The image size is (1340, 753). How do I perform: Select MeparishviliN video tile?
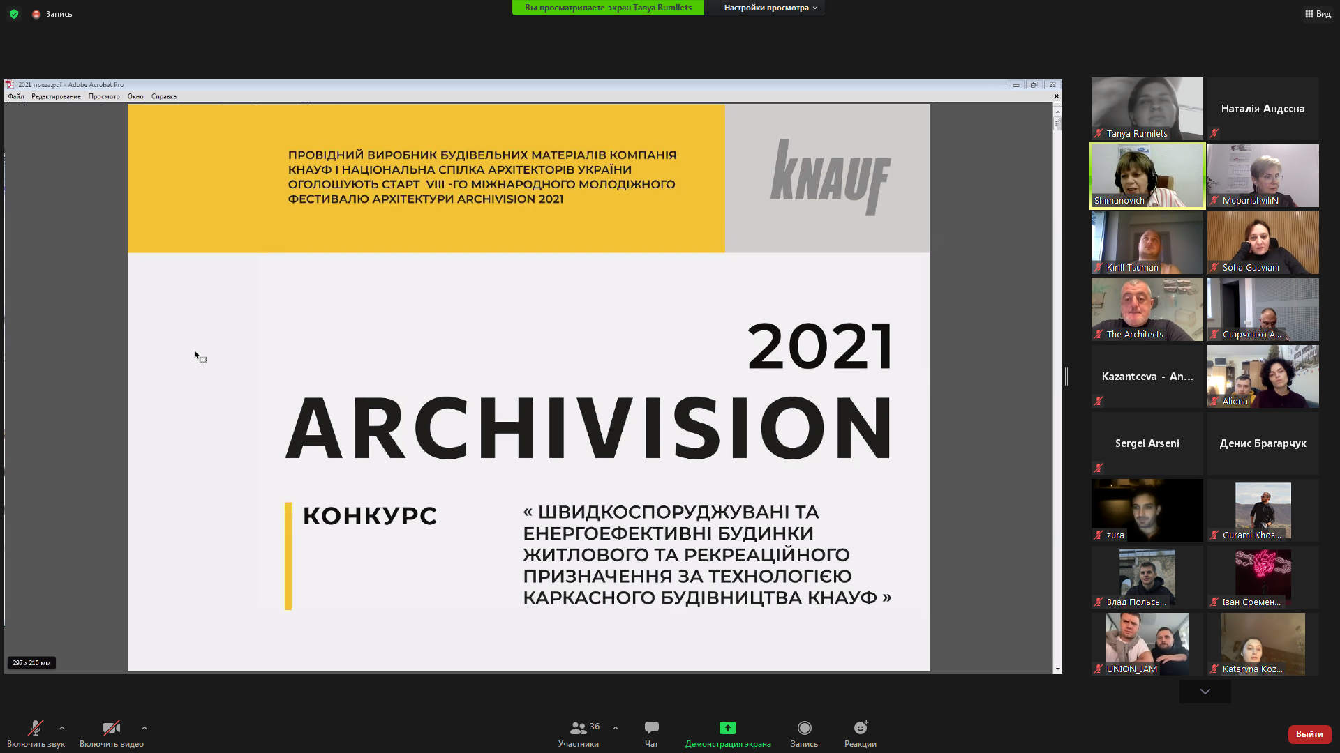(x=1263, y=176)
